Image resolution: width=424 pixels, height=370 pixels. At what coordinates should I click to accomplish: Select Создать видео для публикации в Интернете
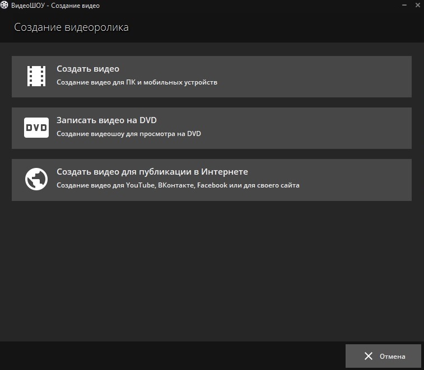pos(152,172)
